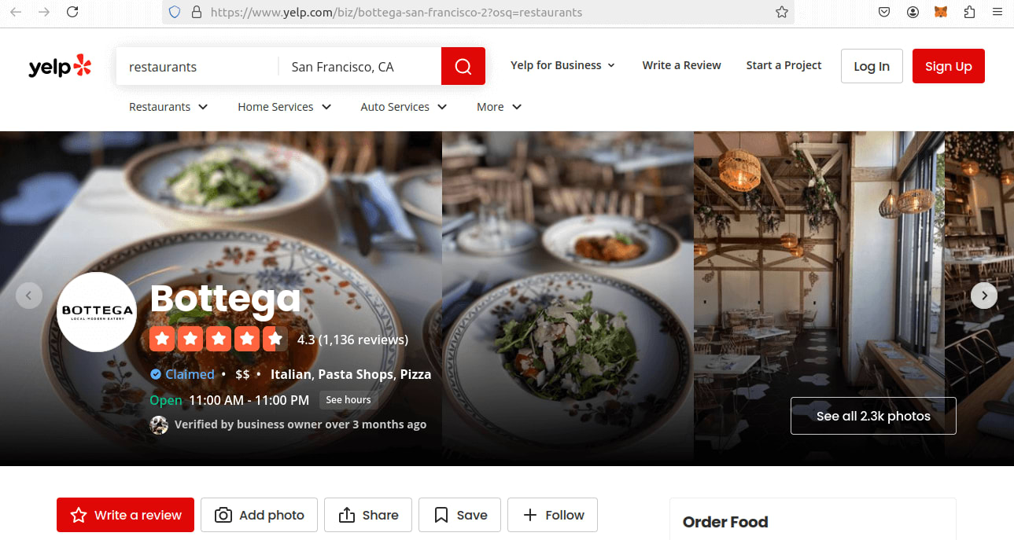Click the red Sign Up button
The image size is (1014, 540).
point(949,66)
